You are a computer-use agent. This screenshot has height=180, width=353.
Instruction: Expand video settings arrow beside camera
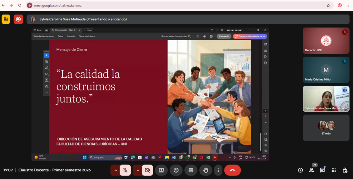tap(138, 170)
